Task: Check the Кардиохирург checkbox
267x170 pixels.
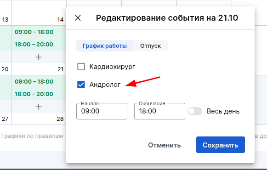Action: (81, 67)
